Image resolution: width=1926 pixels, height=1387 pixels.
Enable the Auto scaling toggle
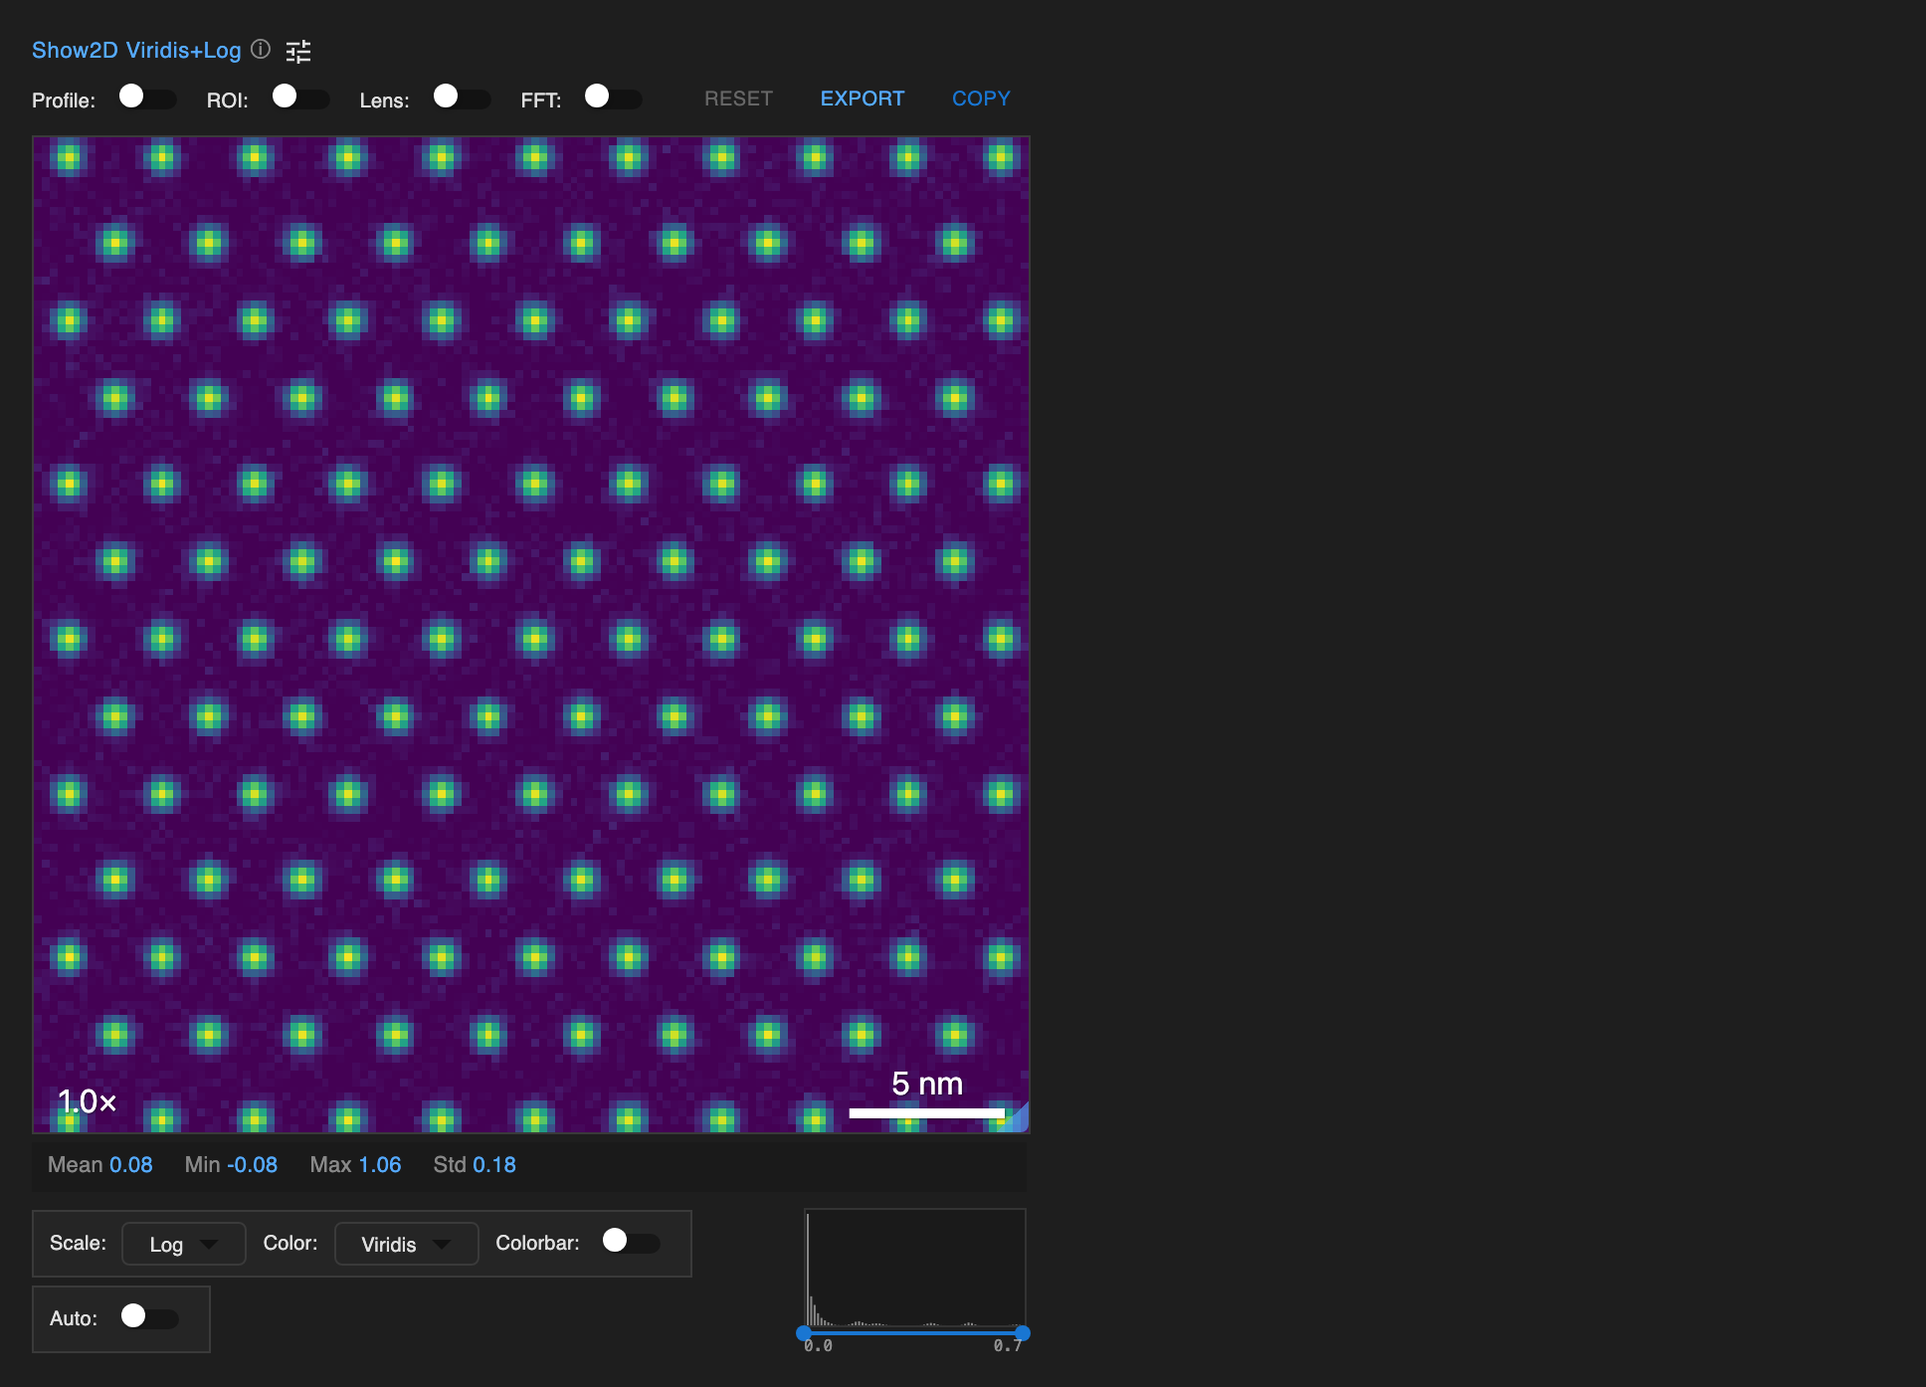pyautogui.click(x=150, y=1318)
